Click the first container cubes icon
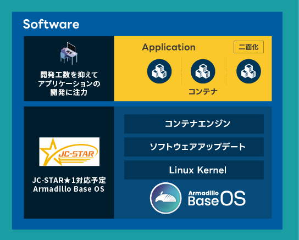The image size is (299, 240). pos(159,71)
